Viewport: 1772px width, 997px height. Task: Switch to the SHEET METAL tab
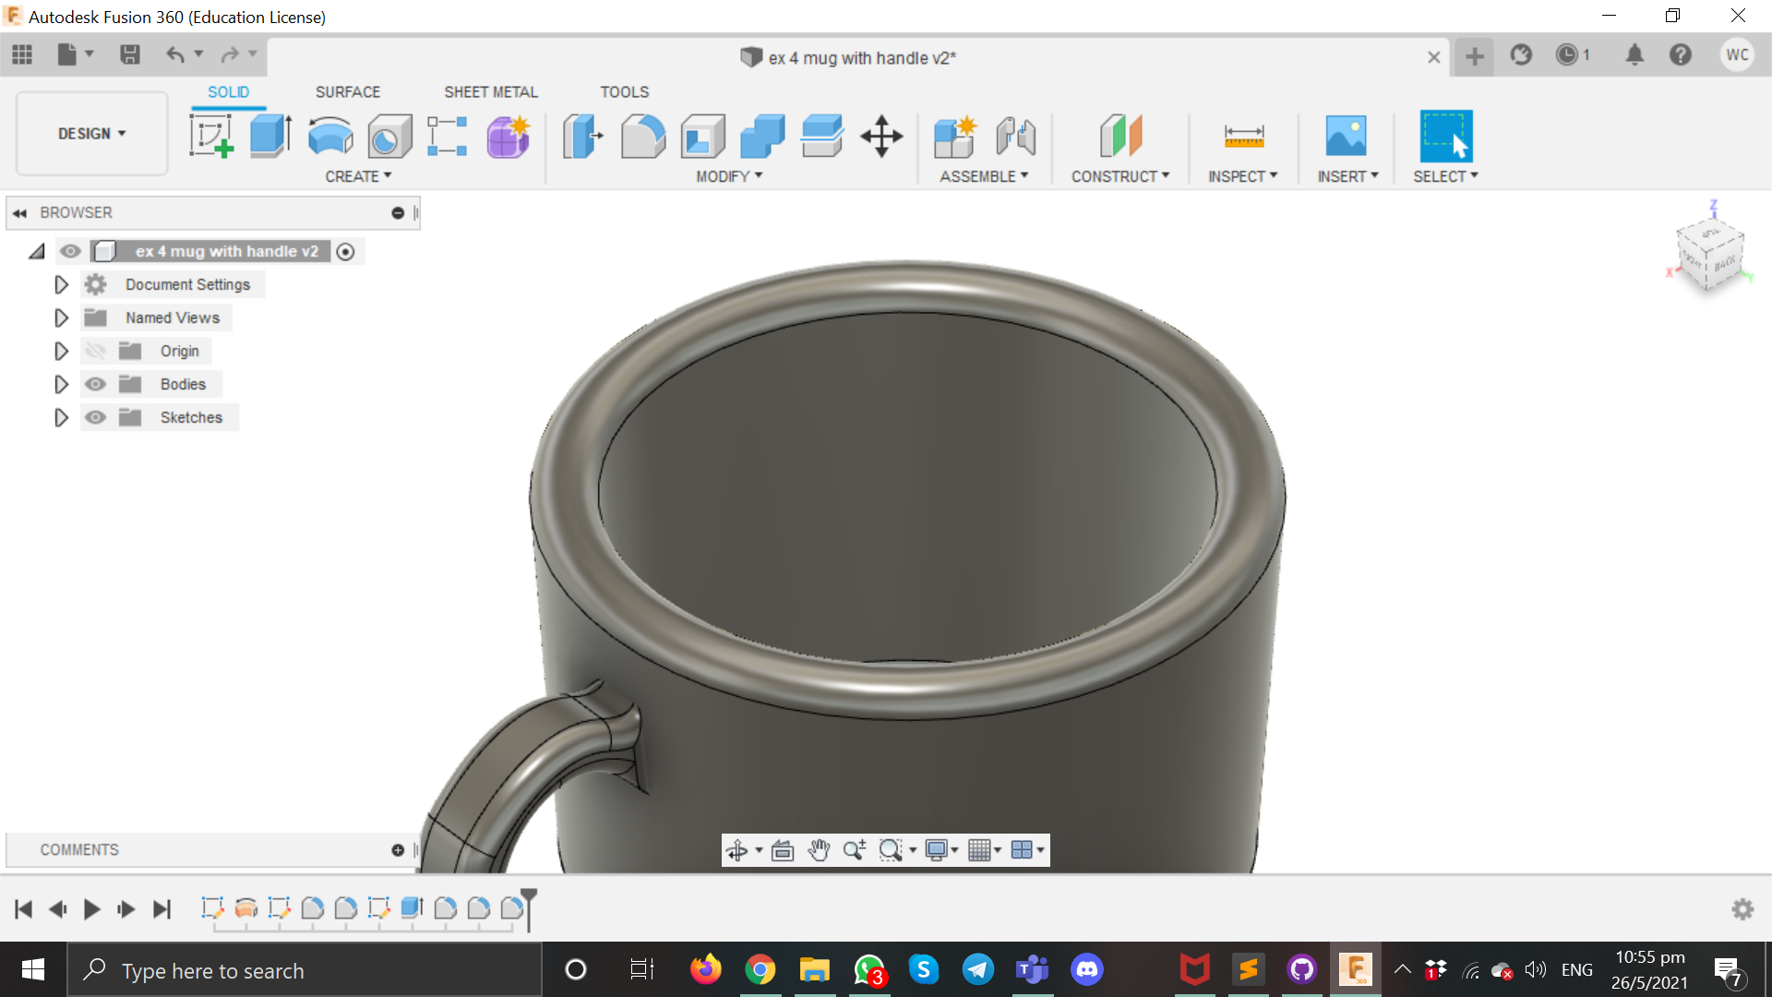(x=491, y=92)
